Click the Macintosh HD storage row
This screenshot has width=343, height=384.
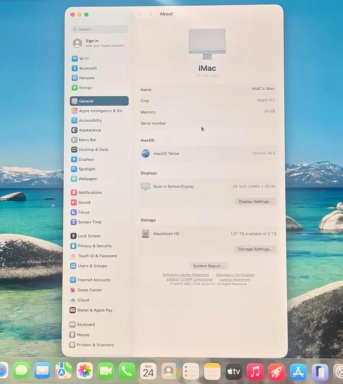[208, 233]
